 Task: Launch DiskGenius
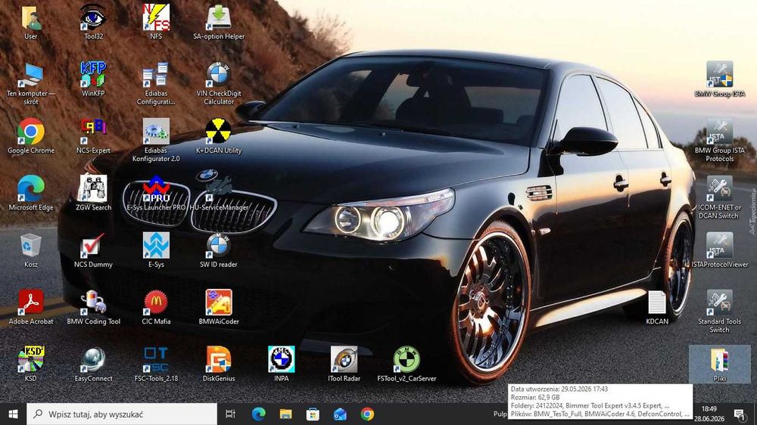pyautogui.click(x=219, y=365)
